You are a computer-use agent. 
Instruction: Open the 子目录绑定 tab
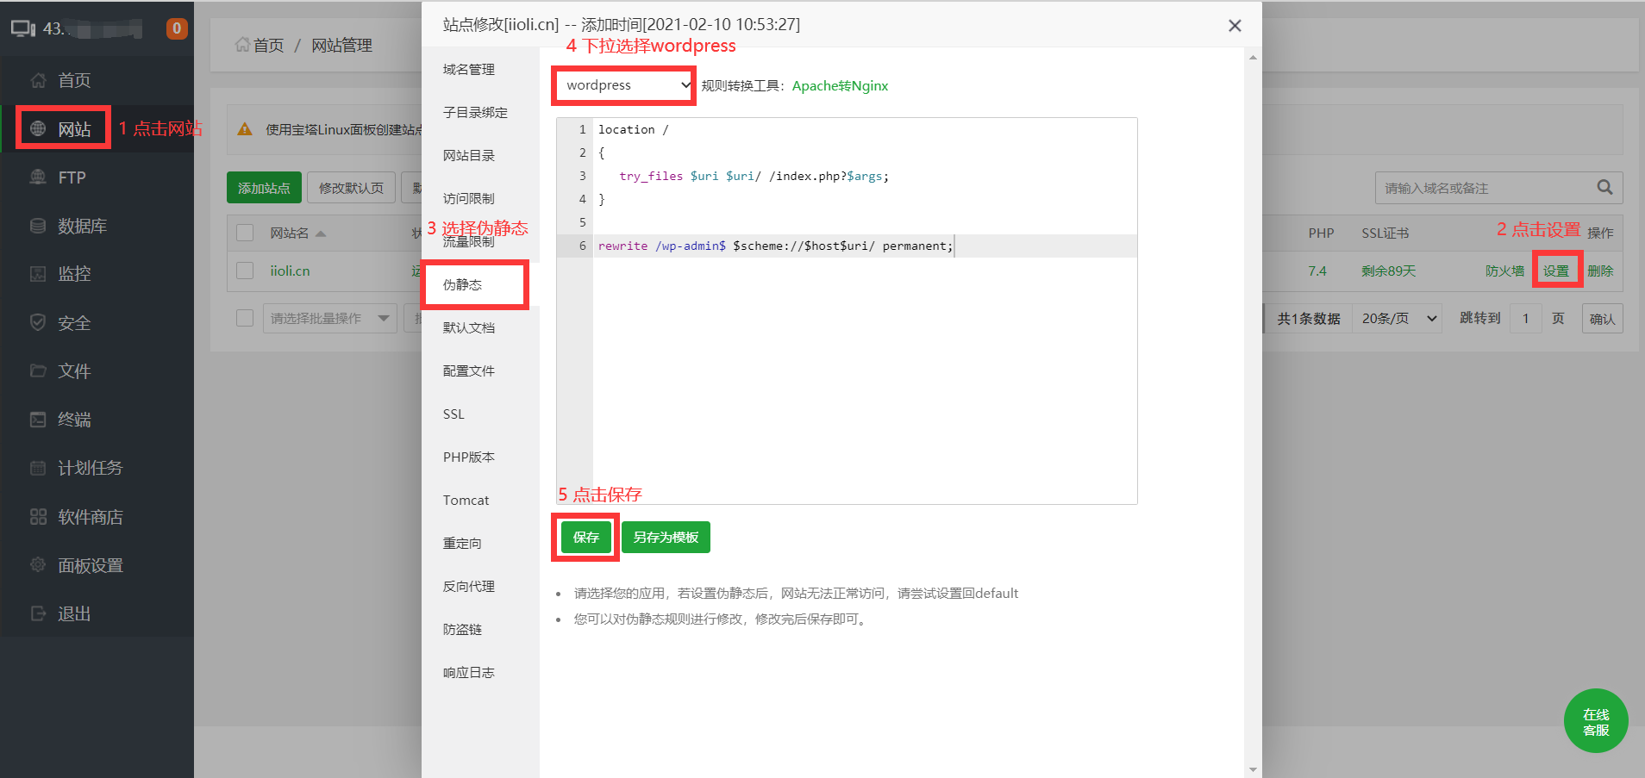(475, 112)
